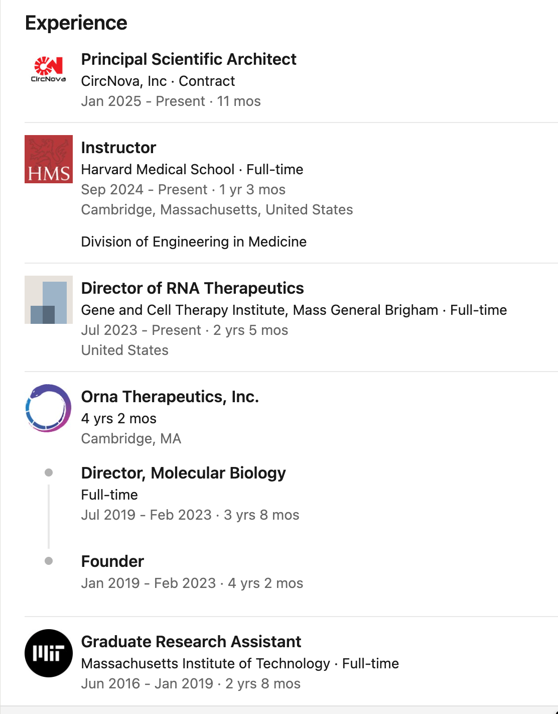The height and width of the screenshot is (714, 558).
Task: Click the Harvard Medical School · Full-time line
Action: (x=192, y=170)
